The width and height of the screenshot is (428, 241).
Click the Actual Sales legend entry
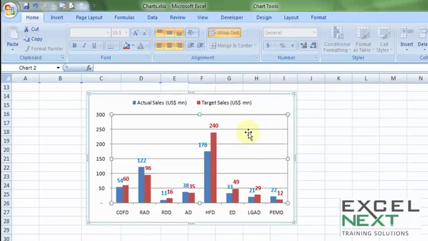coord(160,102)
